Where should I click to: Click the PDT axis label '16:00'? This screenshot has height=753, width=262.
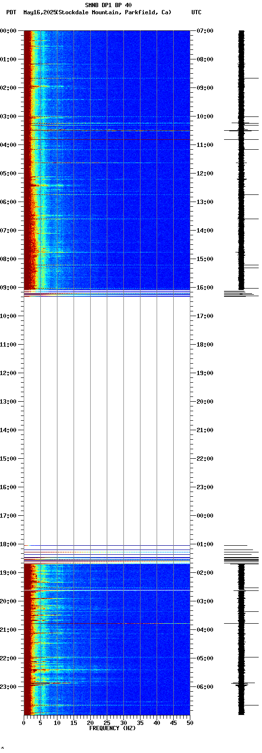(x=9, y=487)
